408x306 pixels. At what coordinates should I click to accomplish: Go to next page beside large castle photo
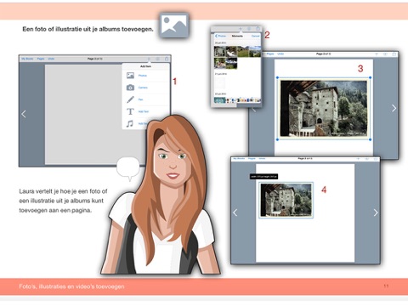coord(394,108)
